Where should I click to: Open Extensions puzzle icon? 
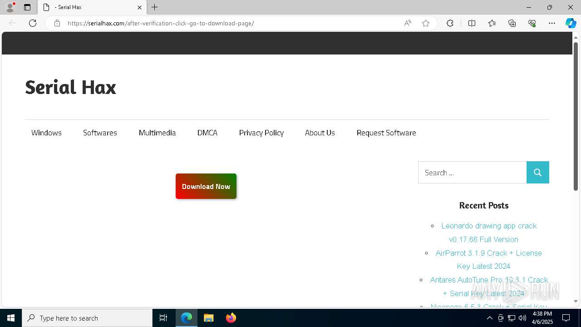450,23
